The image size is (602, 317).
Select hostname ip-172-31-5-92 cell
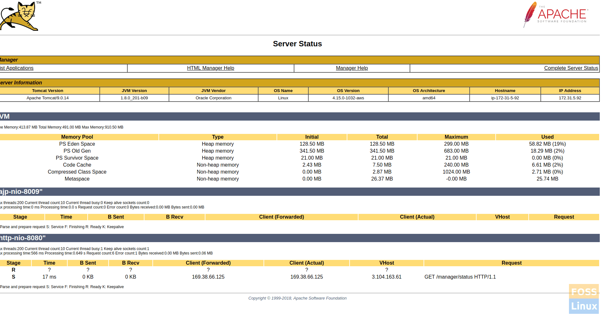pyautogui.click(x=505, y=98)
